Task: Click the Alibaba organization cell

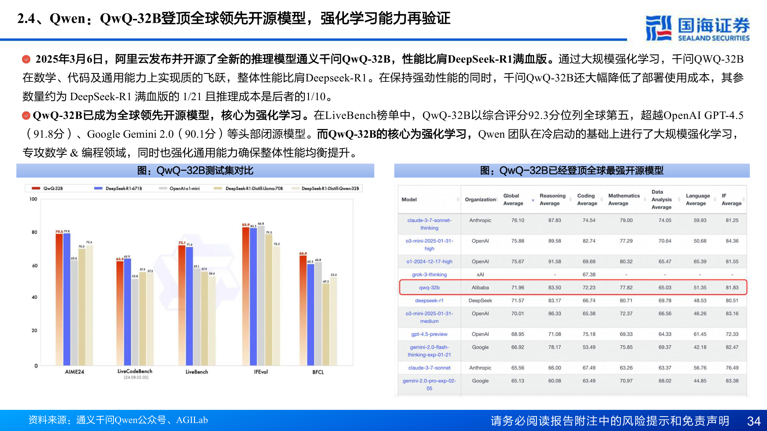Action: [480, 288]
